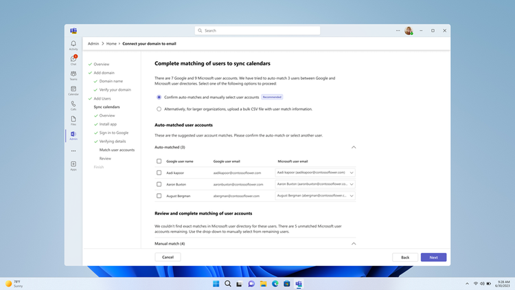Open the Activity bell icon
The height and width of the screenshot is (290, 515).
(x=73, y=45)
